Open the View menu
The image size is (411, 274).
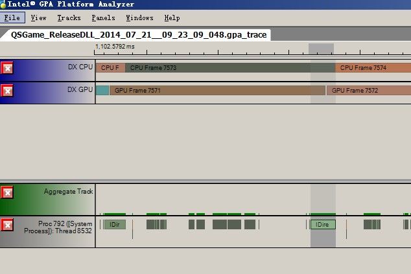(x=38, y=17)
